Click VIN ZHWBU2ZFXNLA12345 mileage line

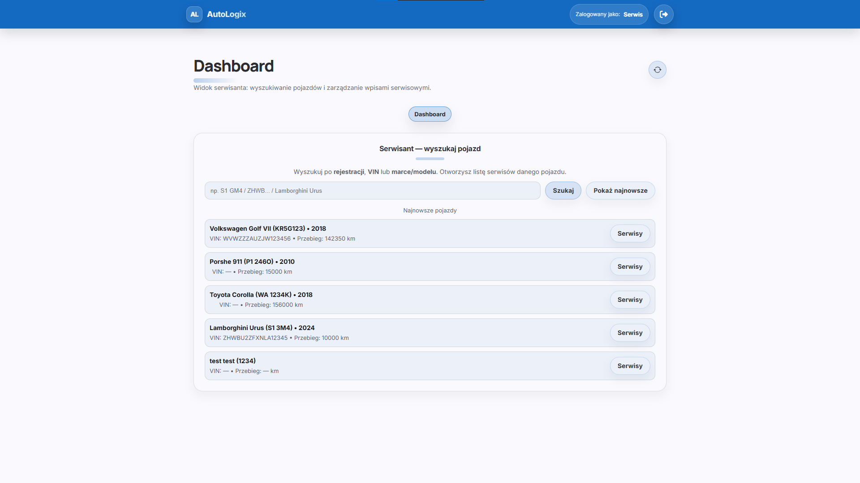click(279, 338)
